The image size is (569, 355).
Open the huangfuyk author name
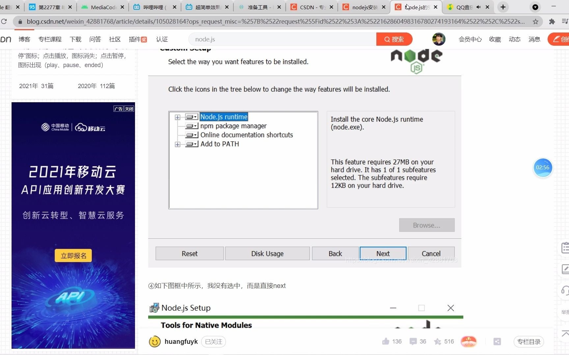click(x=181, y=342)
